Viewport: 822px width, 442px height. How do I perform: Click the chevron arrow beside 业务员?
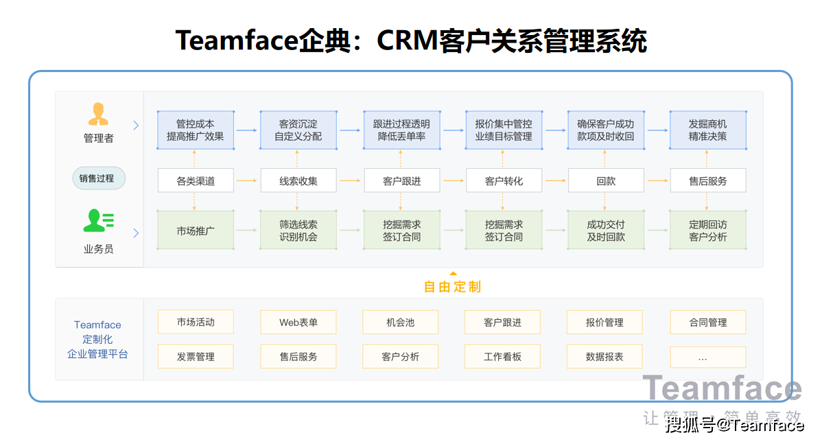coord(136,233)
